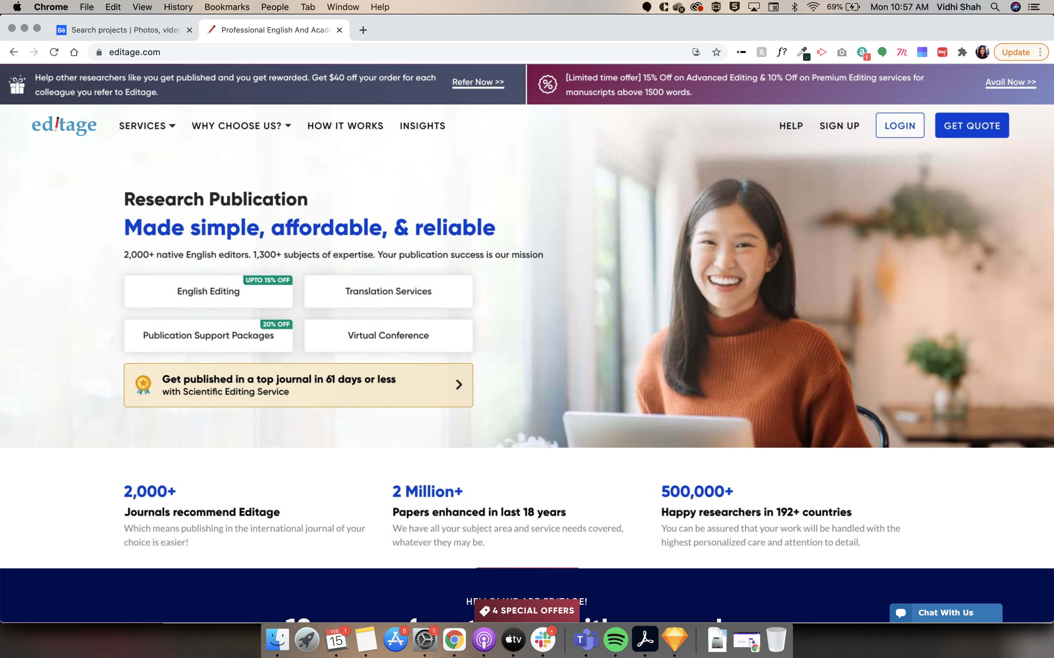Click HOW IT WORKS in navigation
This screenshot has height=658, width=1054.
tap(345, 126)
